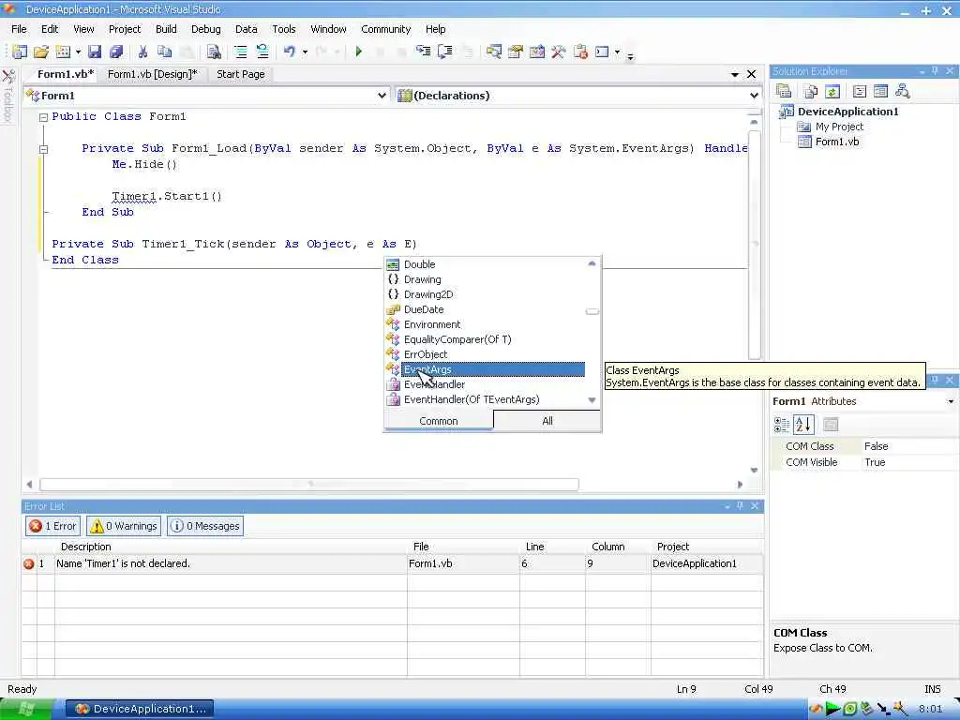Pin the Solution Explorer panel
The height and width of the screenshot is (720, 960).
coord(935,71)
